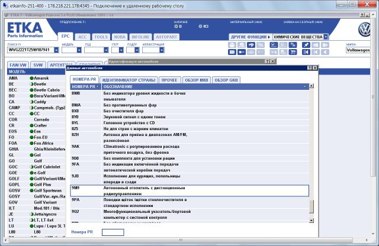Click the car search toolbar icon
This screenshot has width=379, height=246.
pyautogui.click(x=251, y=45)
